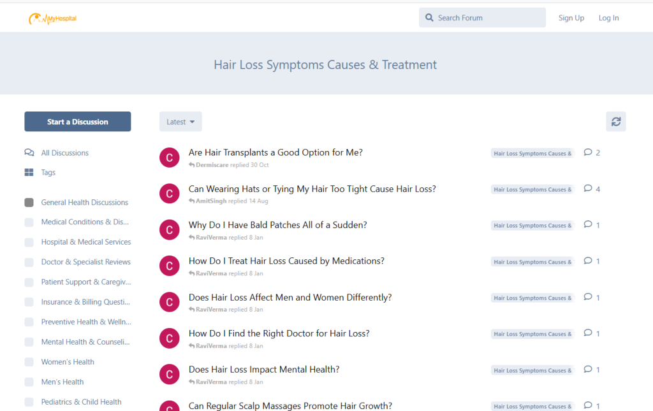The image size is (653, 411).
Task: Focus the Search Forum input field
Action: pos(488,18)
